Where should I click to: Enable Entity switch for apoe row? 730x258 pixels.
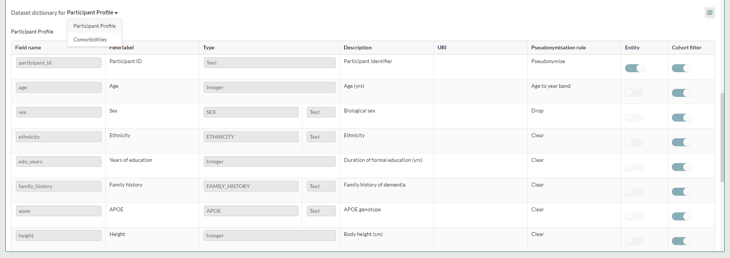click(x=634, y=217)
